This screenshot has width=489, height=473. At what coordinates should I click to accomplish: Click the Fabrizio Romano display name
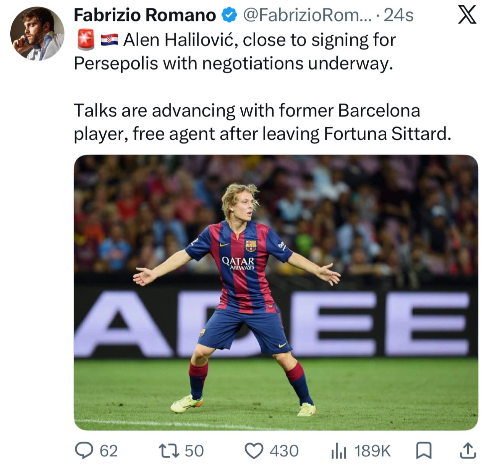pos(145,15)
